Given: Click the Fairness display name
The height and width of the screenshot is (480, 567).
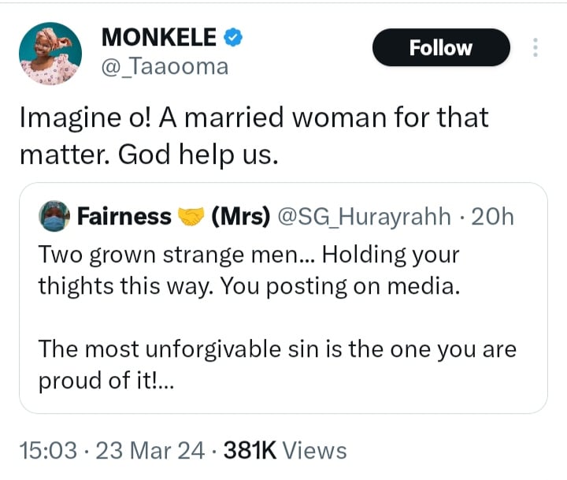Looking at the screenshot, I should click(124, 215).
